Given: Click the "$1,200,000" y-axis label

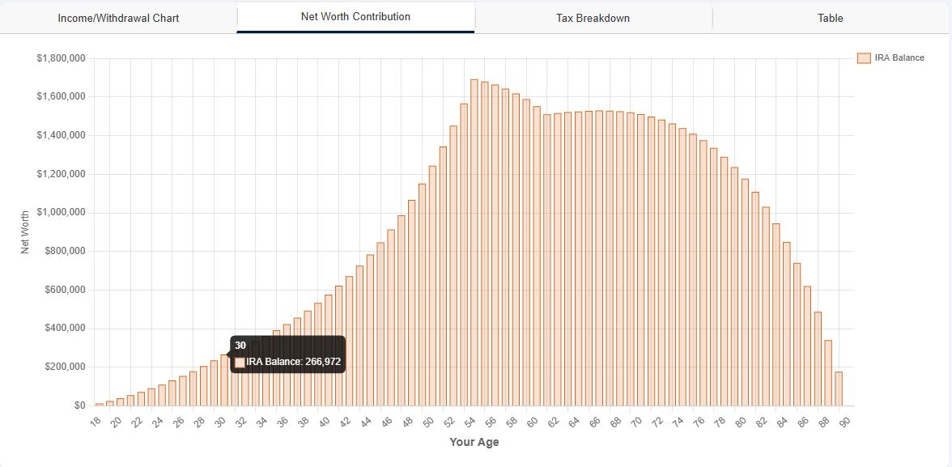Looking at the screenshot, I should click(61, 174).
